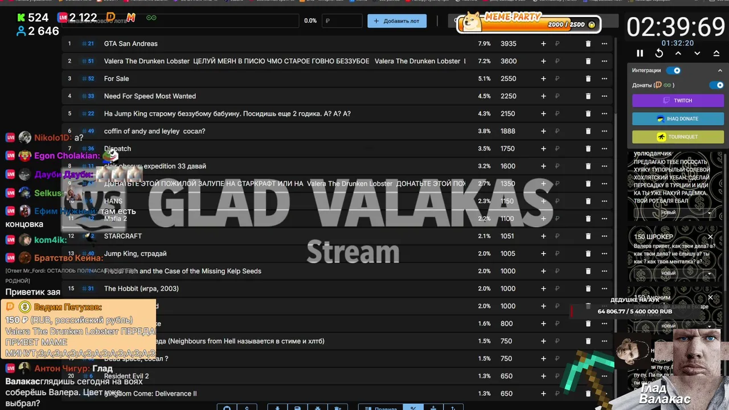Select the lot title STARCRAFT
The height and width of the screenshot is (410, 729).
[123, 236]
